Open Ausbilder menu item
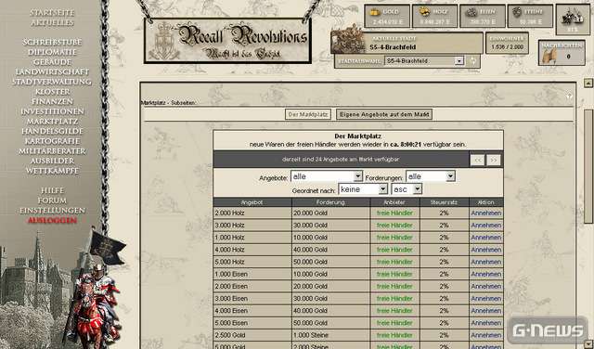 pos(52,161)
